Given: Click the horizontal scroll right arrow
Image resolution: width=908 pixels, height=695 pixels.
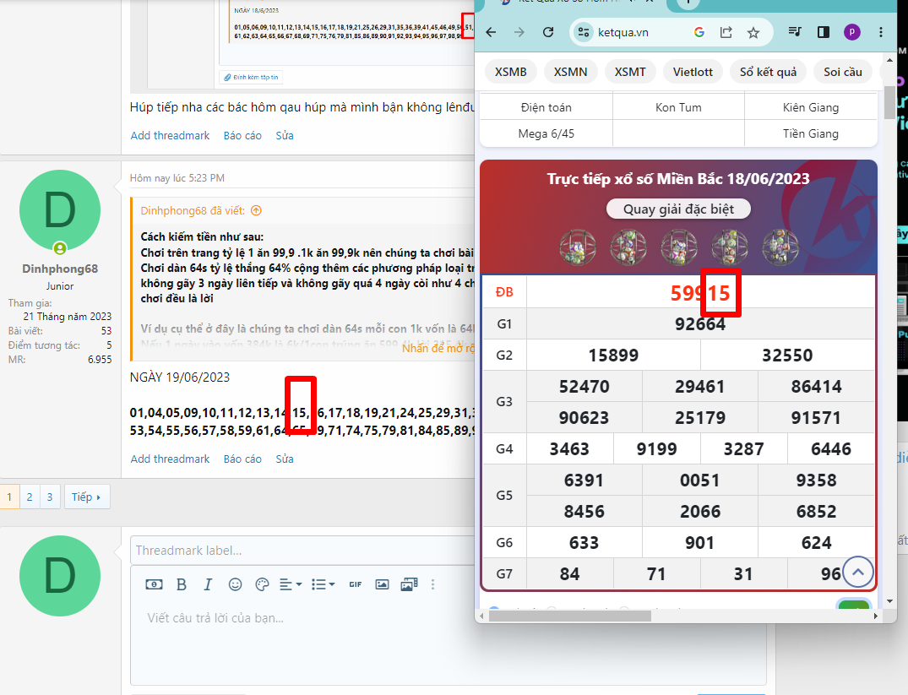Looking at the screenshot, I should [876, 616].
